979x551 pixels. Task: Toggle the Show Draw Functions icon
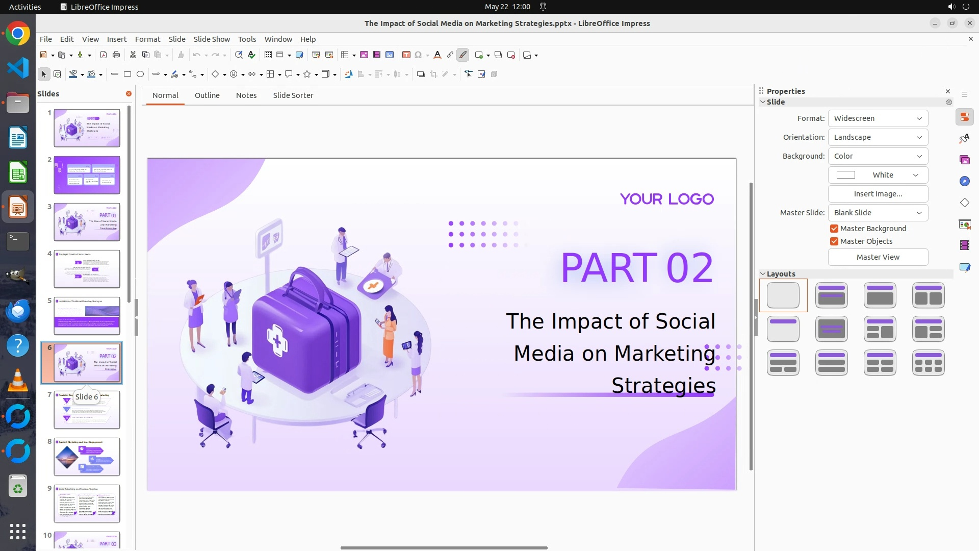(463, 55)
